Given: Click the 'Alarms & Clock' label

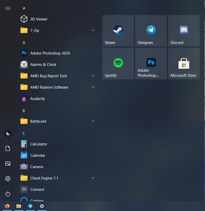Looking at the screenshot, I should point(43,64).
